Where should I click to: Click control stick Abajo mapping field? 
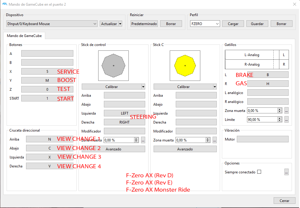click(x=124, y=104)
